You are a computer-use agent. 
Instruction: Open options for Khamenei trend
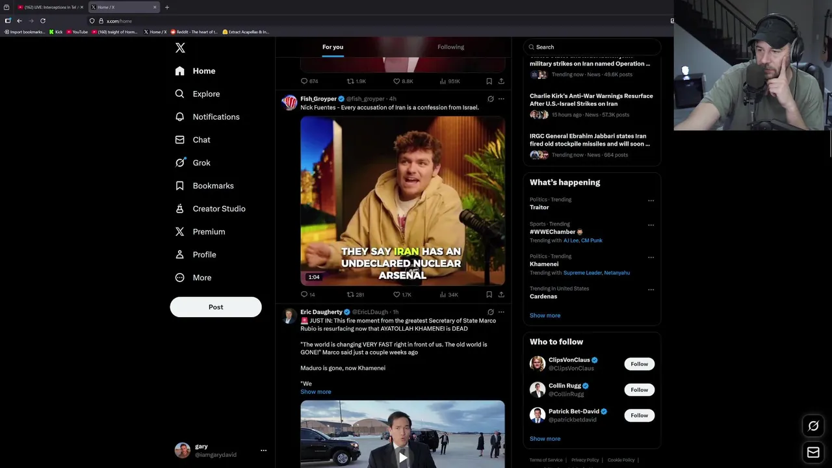click(x=651, y=257)
